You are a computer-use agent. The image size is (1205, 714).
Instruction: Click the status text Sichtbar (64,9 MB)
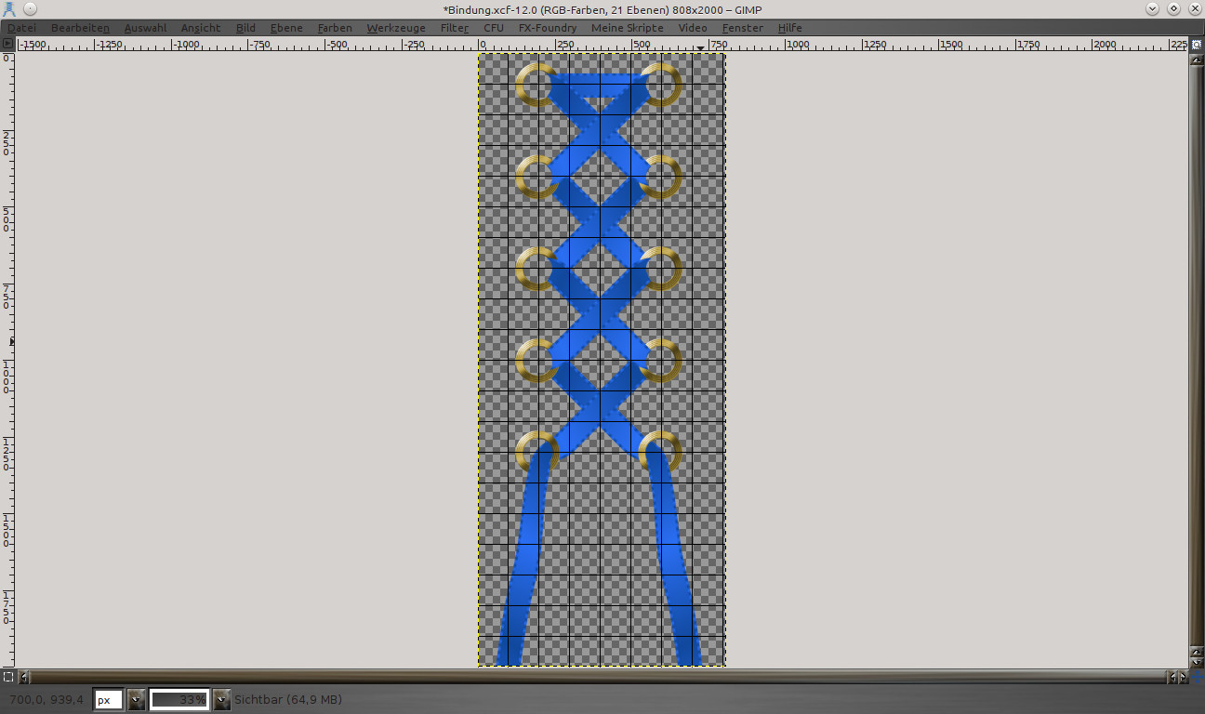coord(288,699)
